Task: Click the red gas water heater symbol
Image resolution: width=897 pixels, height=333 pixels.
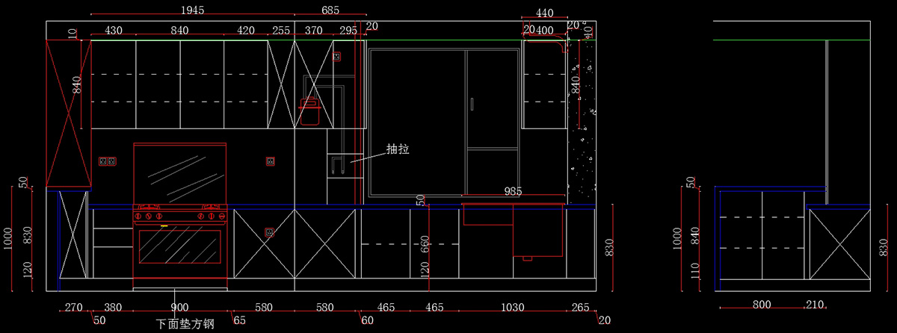Action: coord(309,111)
